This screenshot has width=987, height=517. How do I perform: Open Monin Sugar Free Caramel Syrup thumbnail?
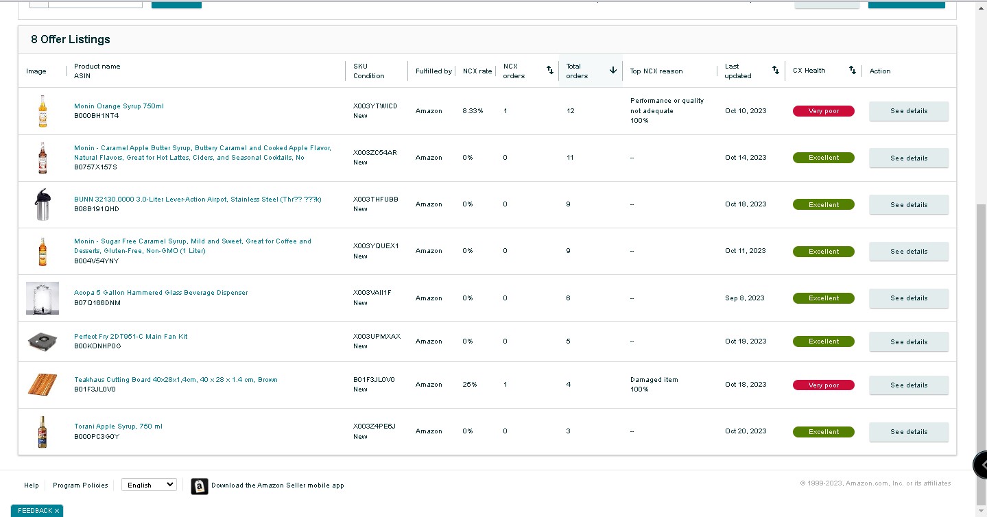(x=43, y=251)
